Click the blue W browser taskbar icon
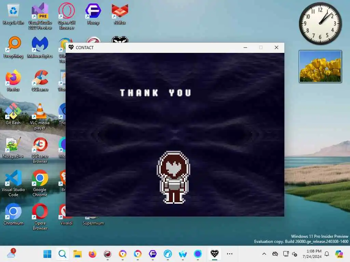Image resolution: width=350 pixels, height=262 pixels. point(183,254)
